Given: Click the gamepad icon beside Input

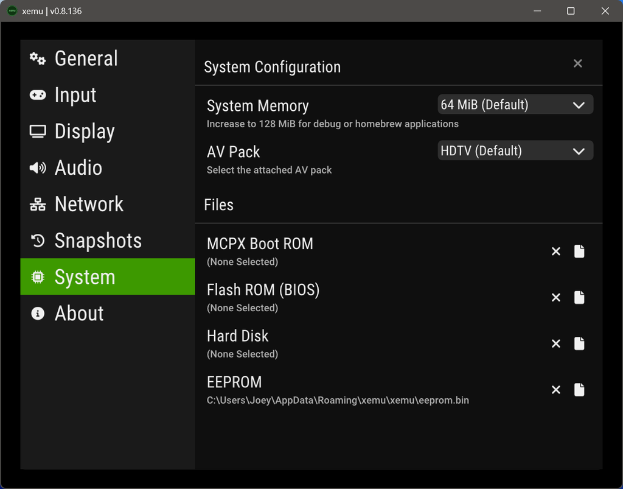Looking at the screenshot, I should (38, 95).
